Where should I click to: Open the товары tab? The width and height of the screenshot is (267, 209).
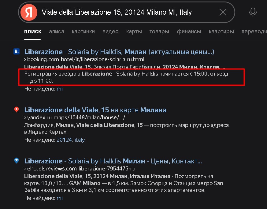(159, 32)
